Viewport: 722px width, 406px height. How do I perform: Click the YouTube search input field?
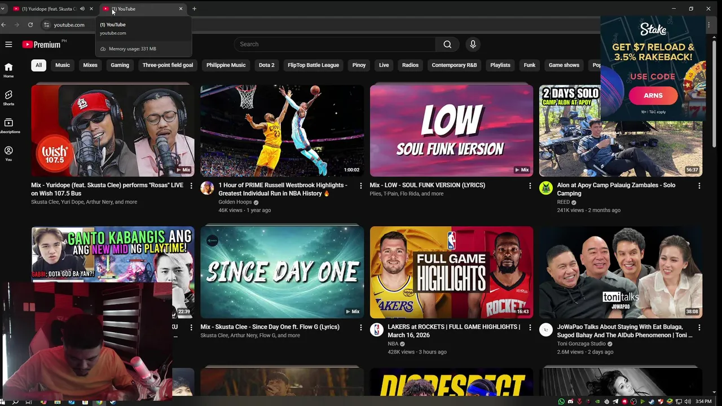click(335, 44)
